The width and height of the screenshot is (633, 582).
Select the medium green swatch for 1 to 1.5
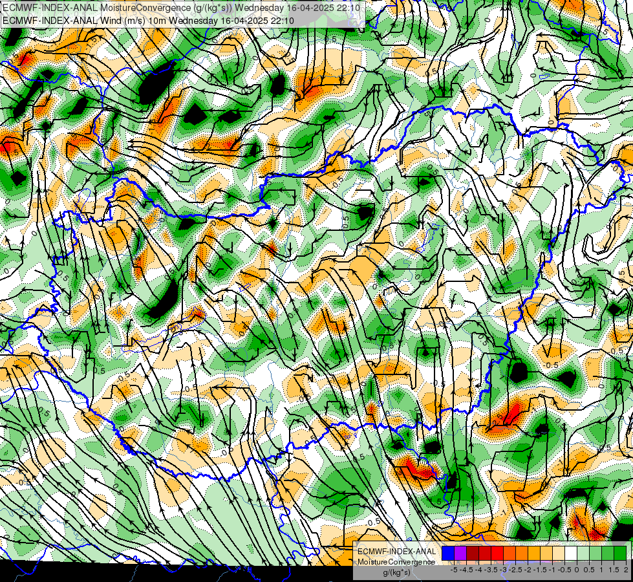[608, 554]
